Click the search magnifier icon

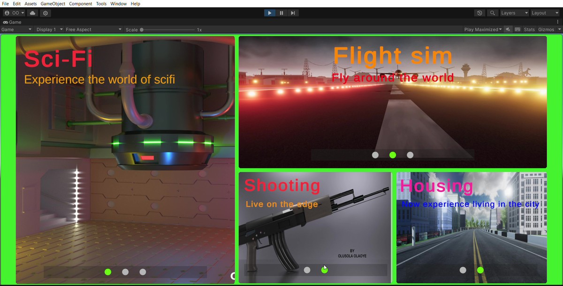492,13
